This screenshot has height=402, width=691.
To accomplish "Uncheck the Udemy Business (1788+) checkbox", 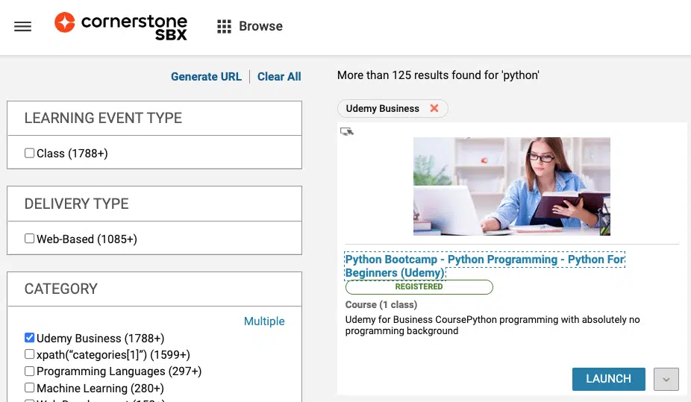I will click(x=29, y=337).
